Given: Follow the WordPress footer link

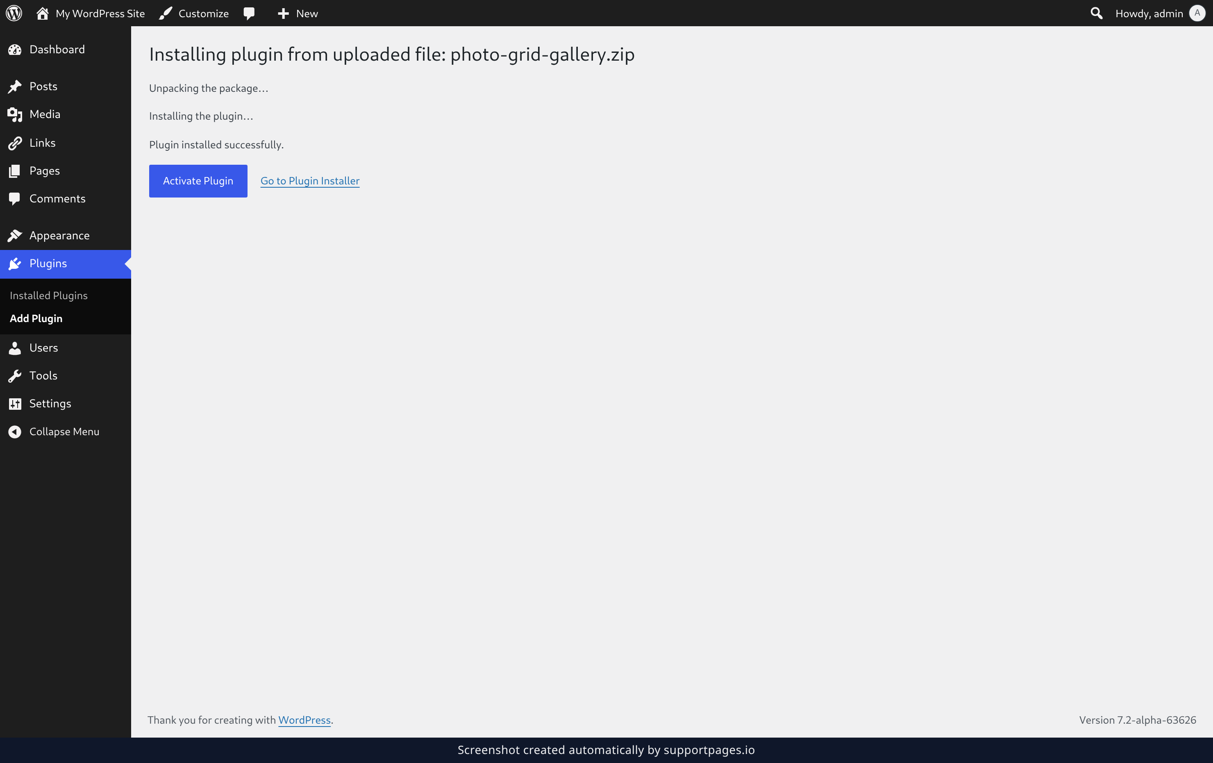Looking at the screenshot, I should point(304,720).
